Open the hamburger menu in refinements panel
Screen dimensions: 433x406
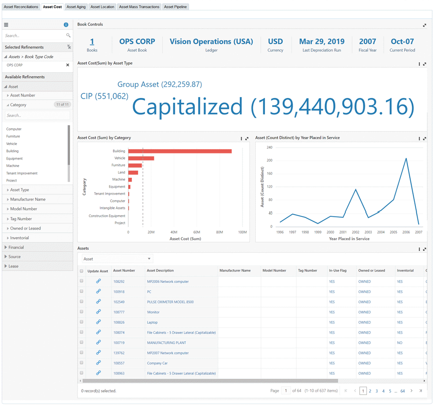pyautogui.click(x=6, y=25)
